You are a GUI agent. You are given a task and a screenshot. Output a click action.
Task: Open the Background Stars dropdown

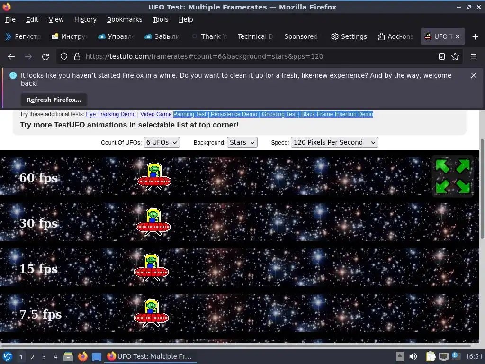coord(242,142)
